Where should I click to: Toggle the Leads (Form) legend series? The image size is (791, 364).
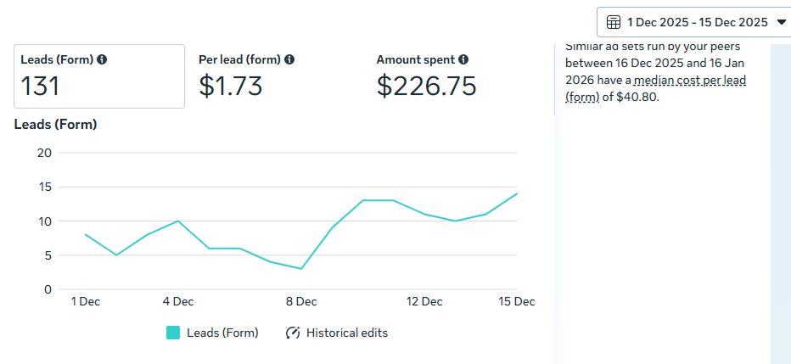click(222, 333)
